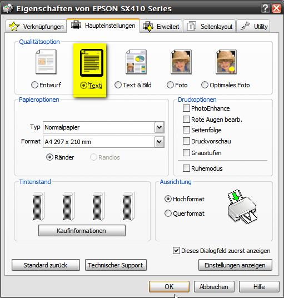Close the printer properties dialog
The height and width of the screenshot is (298, 284).
[x=277, y=8]
